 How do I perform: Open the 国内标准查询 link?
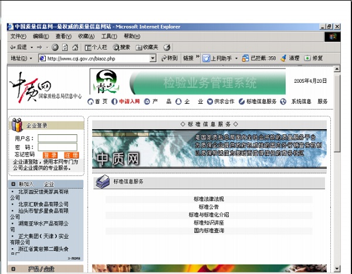209,231
